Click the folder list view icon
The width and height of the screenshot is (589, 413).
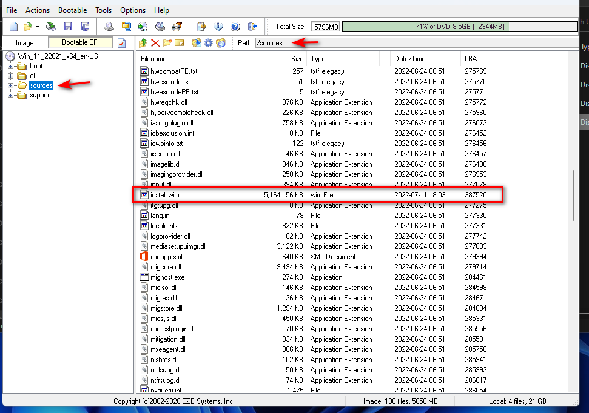(221, 43)
